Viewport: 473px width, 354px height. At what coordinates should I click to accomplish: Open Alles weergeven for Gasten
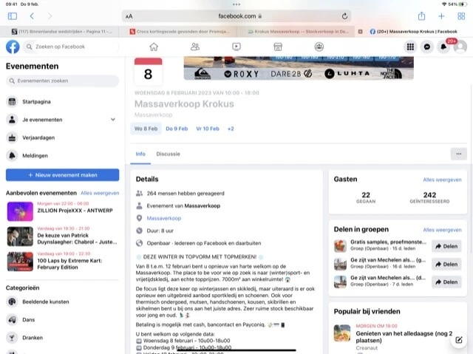pos(442,180)
